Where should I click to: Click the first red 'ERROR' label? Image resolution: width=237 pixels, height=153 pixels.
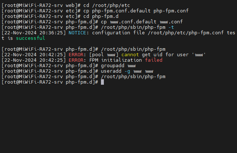[76, 55]
